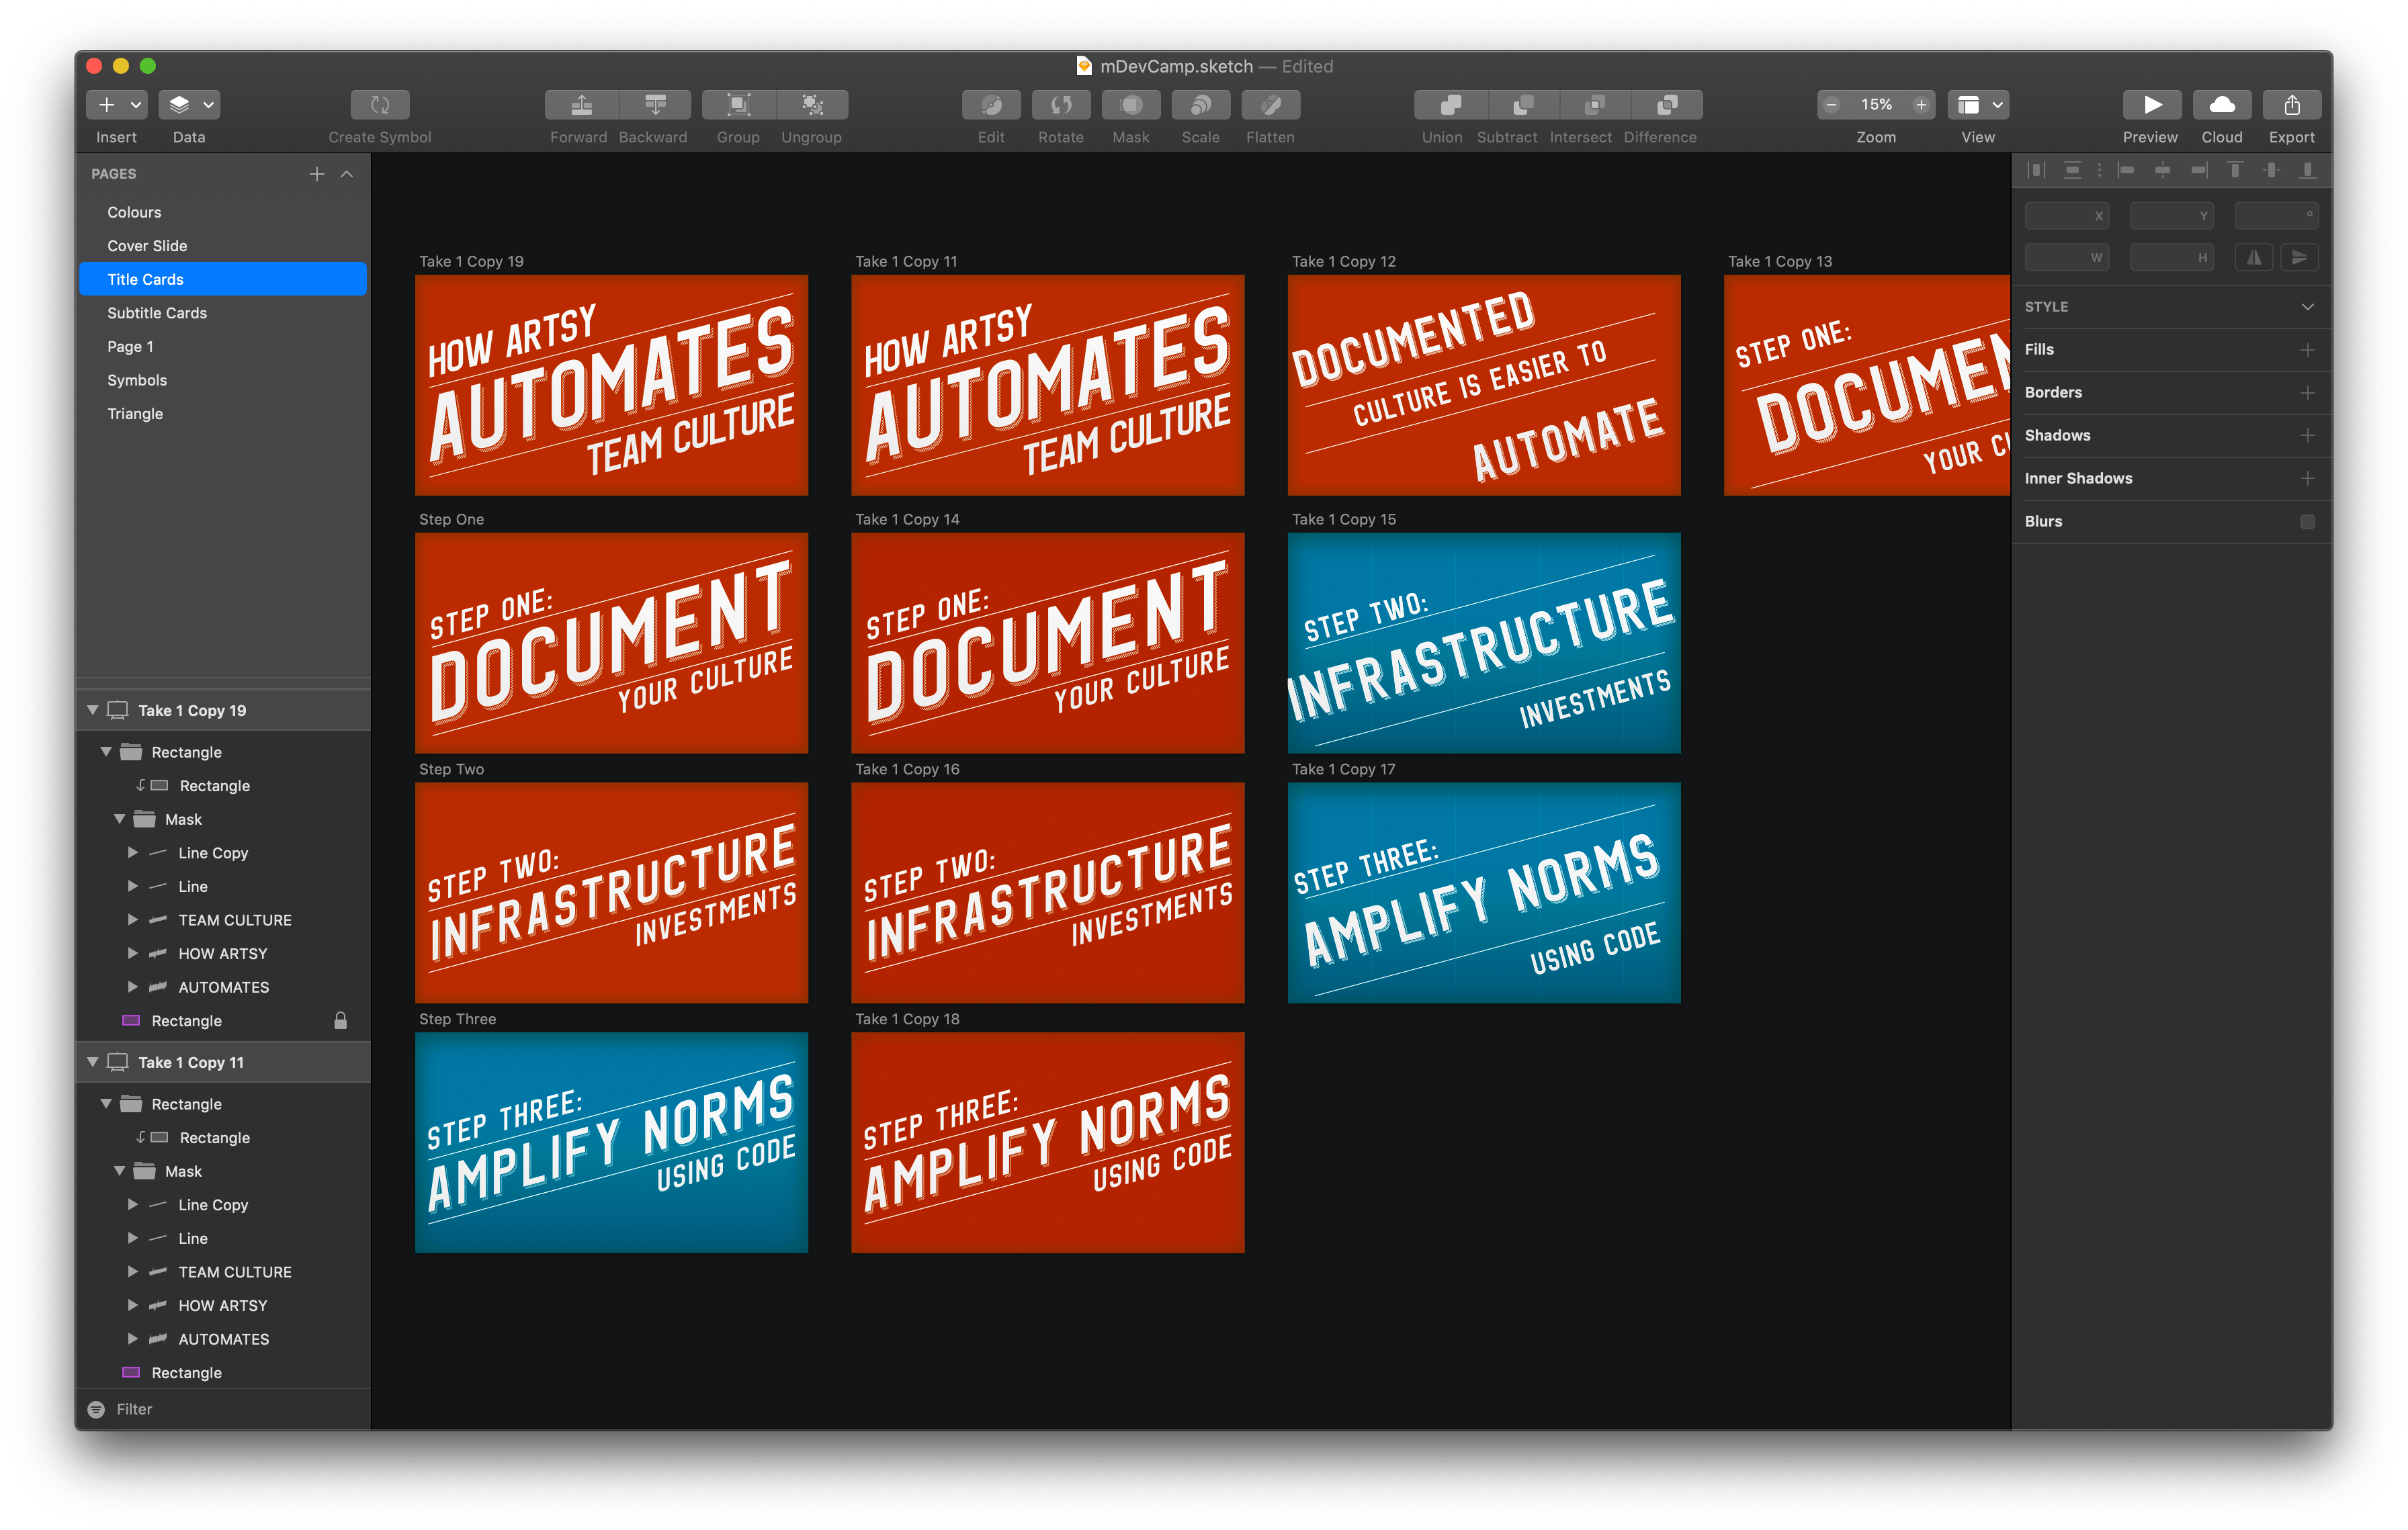Toggle the Blurs checkbox
Screen dimensions: 2408x1530
coord(2307,522)
